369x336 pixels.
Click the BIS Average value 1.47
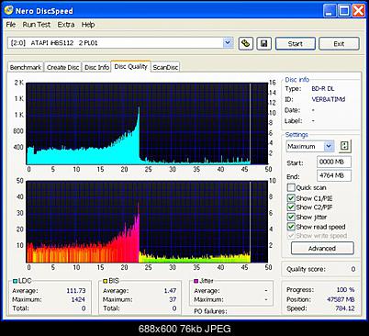(170, 291)
